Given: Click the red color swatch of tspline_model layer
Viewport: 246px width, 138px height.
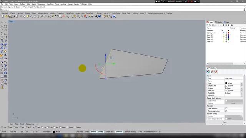Looking at the screenshot, I should 228,33.
